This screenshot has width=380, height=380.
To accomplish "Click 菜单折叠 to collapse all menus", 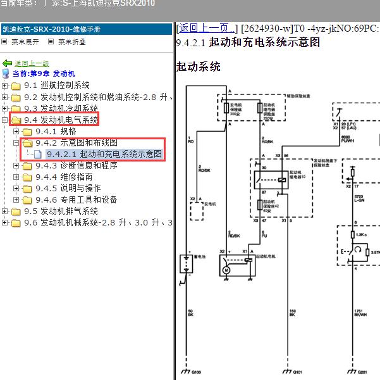I will coord(72,42).
